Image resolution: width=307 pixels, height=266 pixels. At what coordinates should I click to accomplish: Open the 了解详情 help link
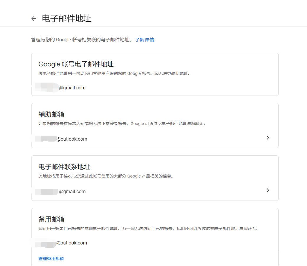click(145, 40)
